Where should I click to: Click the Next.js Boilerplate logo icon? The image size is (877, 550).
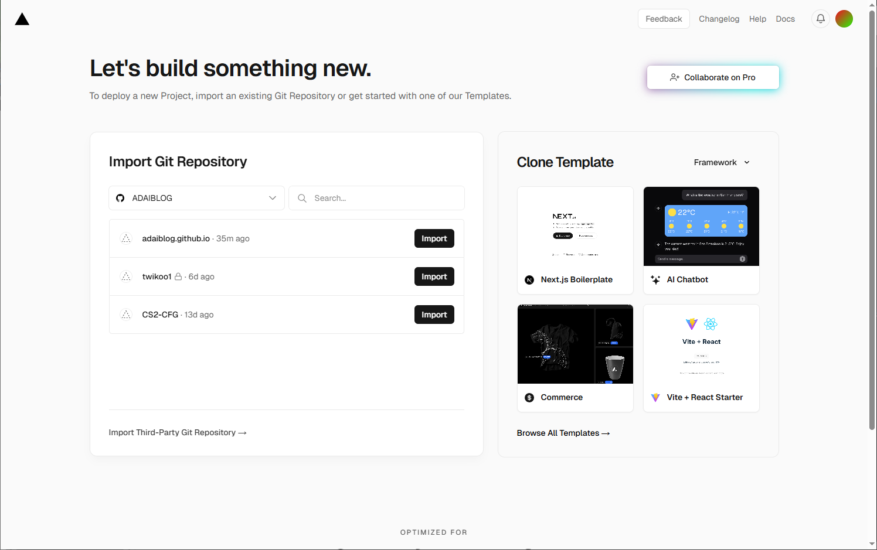[529, 280]
